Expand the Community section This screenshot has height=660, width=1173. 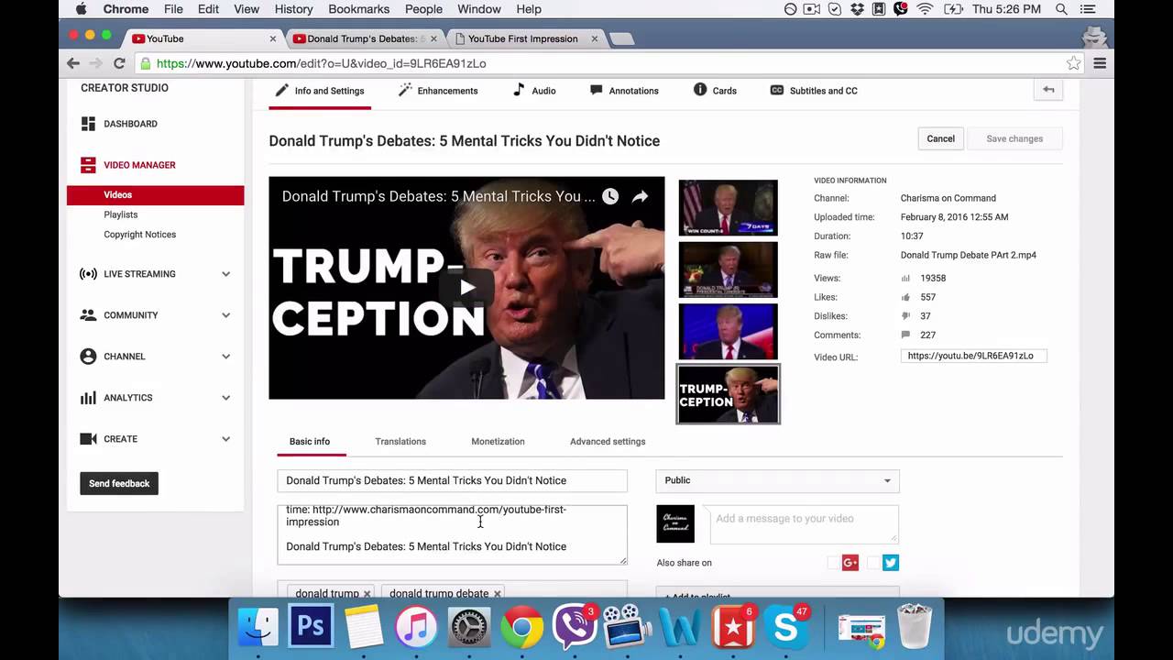[x=225, y=315]
